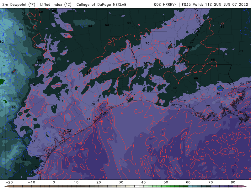Click the 40 tick label on the color scale
The height and width of the screenshot is (188, 251).
coord(143,182)
